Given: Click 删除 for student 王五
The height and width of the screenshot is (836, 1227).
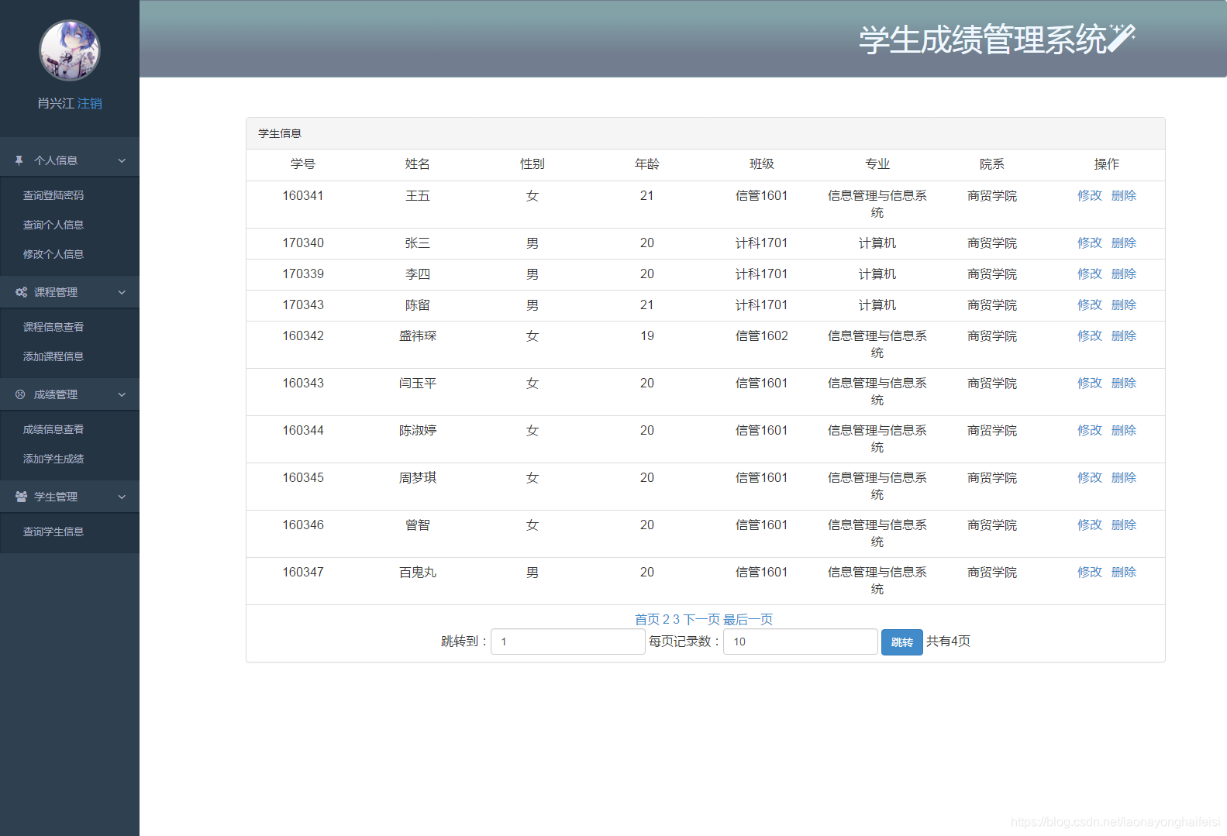Looking at the screenshot, I should [x=1124, y=195].
